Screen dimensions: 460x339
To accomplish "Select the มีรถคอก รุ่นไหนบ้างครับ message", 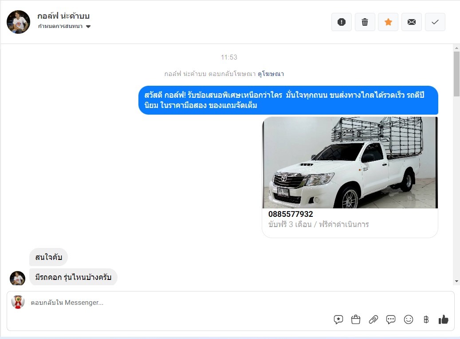I will coord(73,277).
